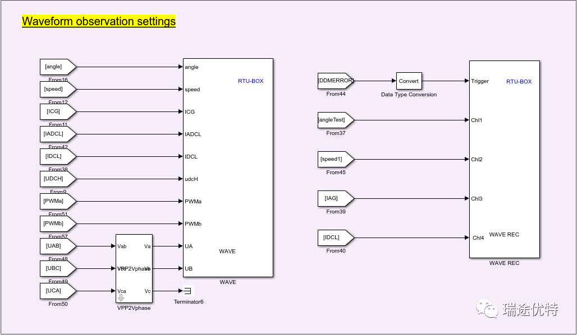The width and height of the screenshot is (577, 335).
Task: Select the [IADCL] From42 block
Action: 56,134
